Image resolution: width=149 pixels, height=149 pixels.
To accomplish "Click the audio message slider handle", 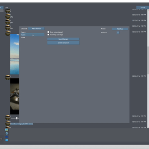I will [17, 118].
